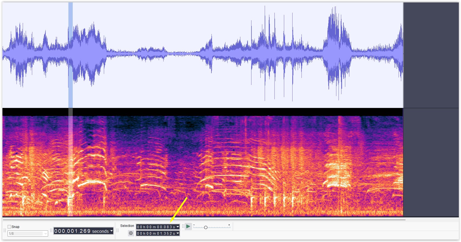Open the Selection toolbar gear settings
This screenshot has width=461, height=242.
pyautogui.click(x=131, y=233)
